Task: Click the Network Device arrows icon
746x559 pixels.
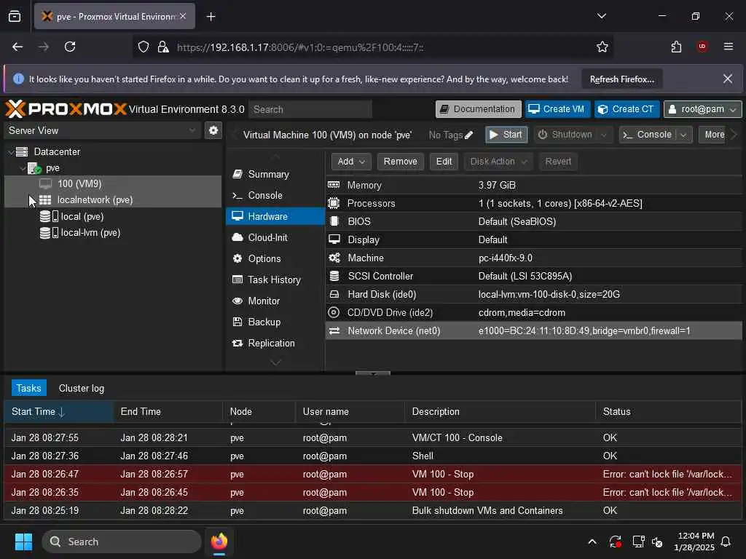Action: [334, 330]
